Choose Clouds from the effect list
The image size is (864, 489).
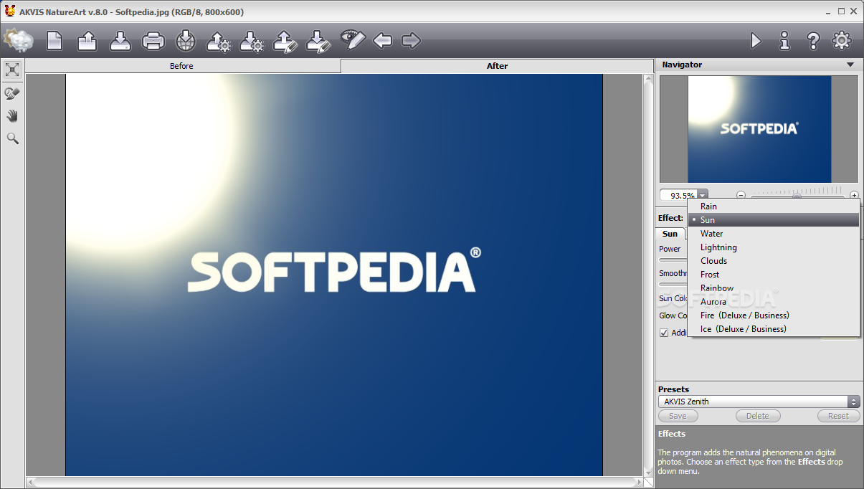tap(774, 261)
